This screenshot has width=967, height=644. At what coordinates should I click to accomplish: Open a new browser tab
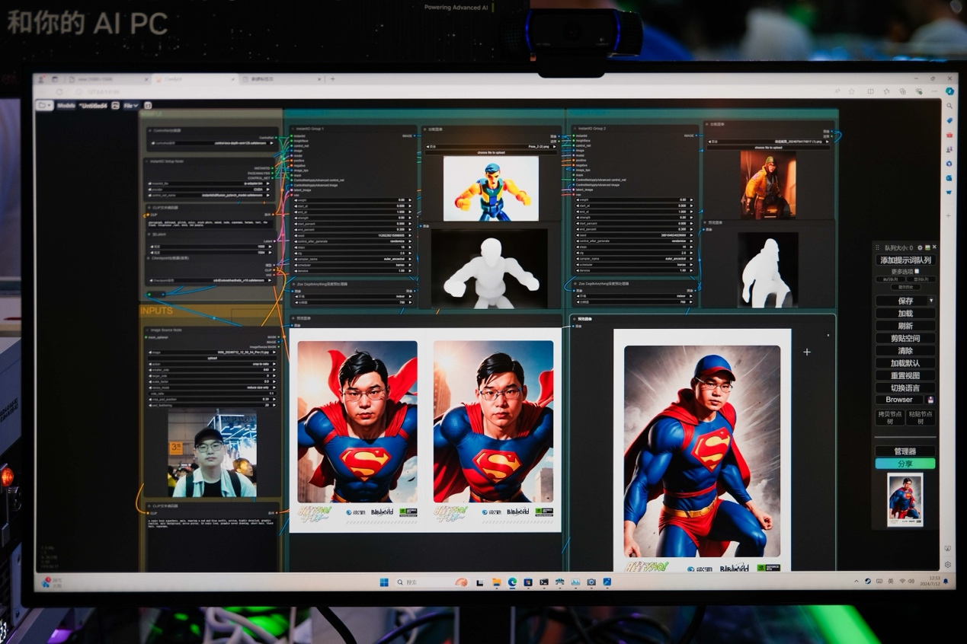pyautogui.click(x=332, y=79)
